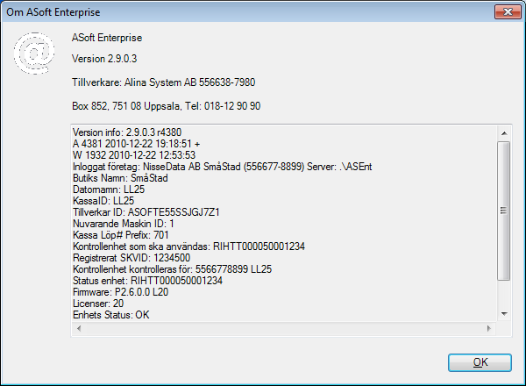This screenshot has width=526, height=386.
Task: Click the 'Status enhet: RIHTT000050001234' row
Action: tap(147, 281)
